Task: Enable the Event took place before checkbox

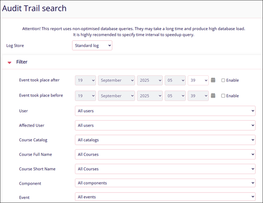Action: coord(223,96)
